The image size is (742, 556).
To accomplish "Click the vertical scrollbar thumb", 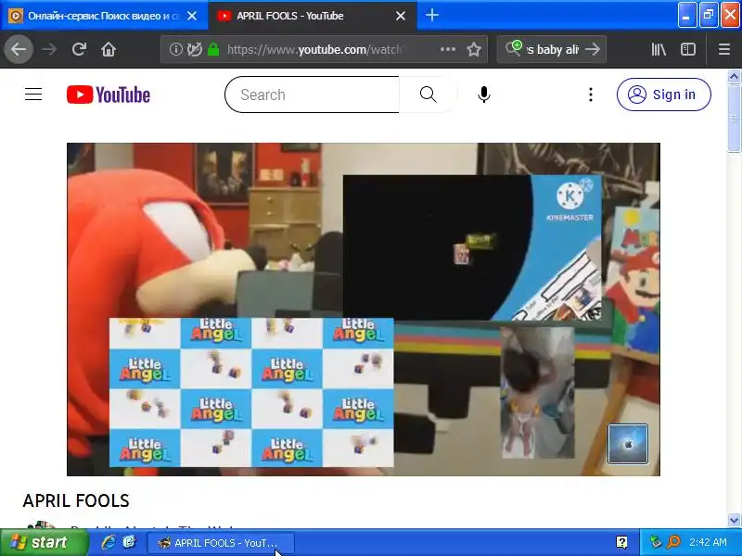I will (734, 119).
